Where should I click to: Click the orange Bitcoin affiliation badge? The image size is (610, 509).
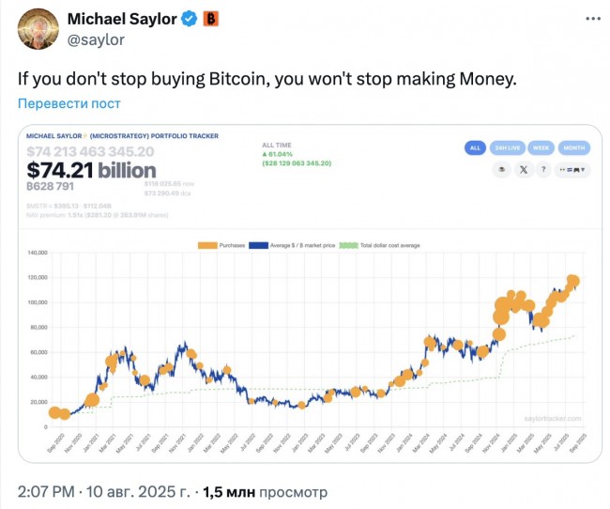click(210, 19)
